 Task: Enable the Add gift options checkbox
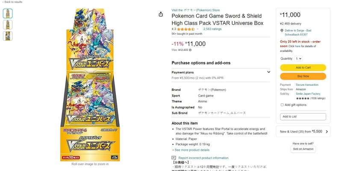click(x=282, y=105)
